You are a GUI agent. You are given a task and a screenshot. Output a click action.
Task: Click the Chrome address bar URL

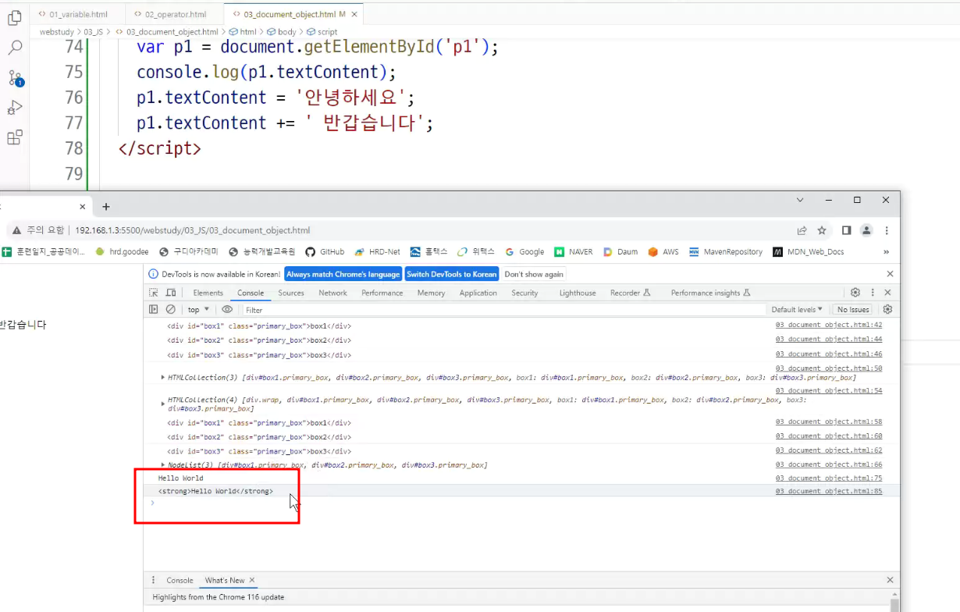point(193,230)
